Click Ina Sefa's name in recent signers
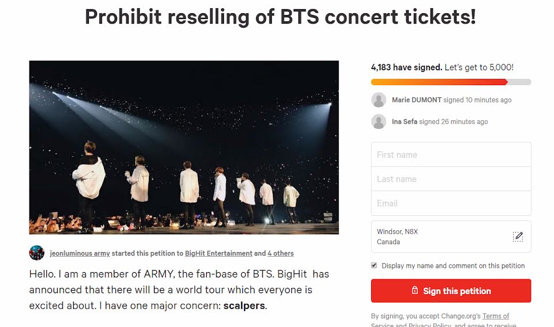This screenshot has width=554, height=327. click(x=405, y=122)
